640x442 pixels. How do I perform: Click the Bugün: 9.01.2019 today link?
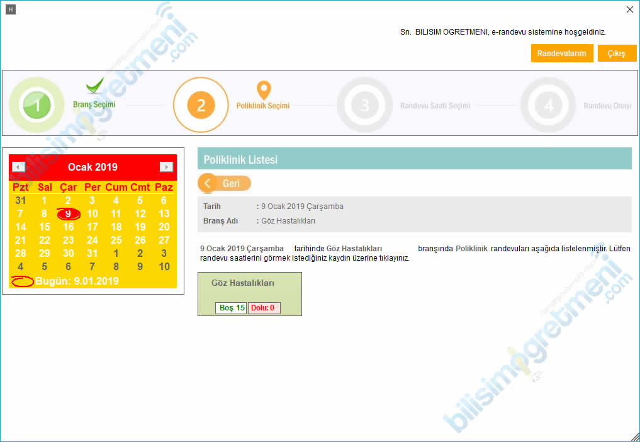pos(77,281)
